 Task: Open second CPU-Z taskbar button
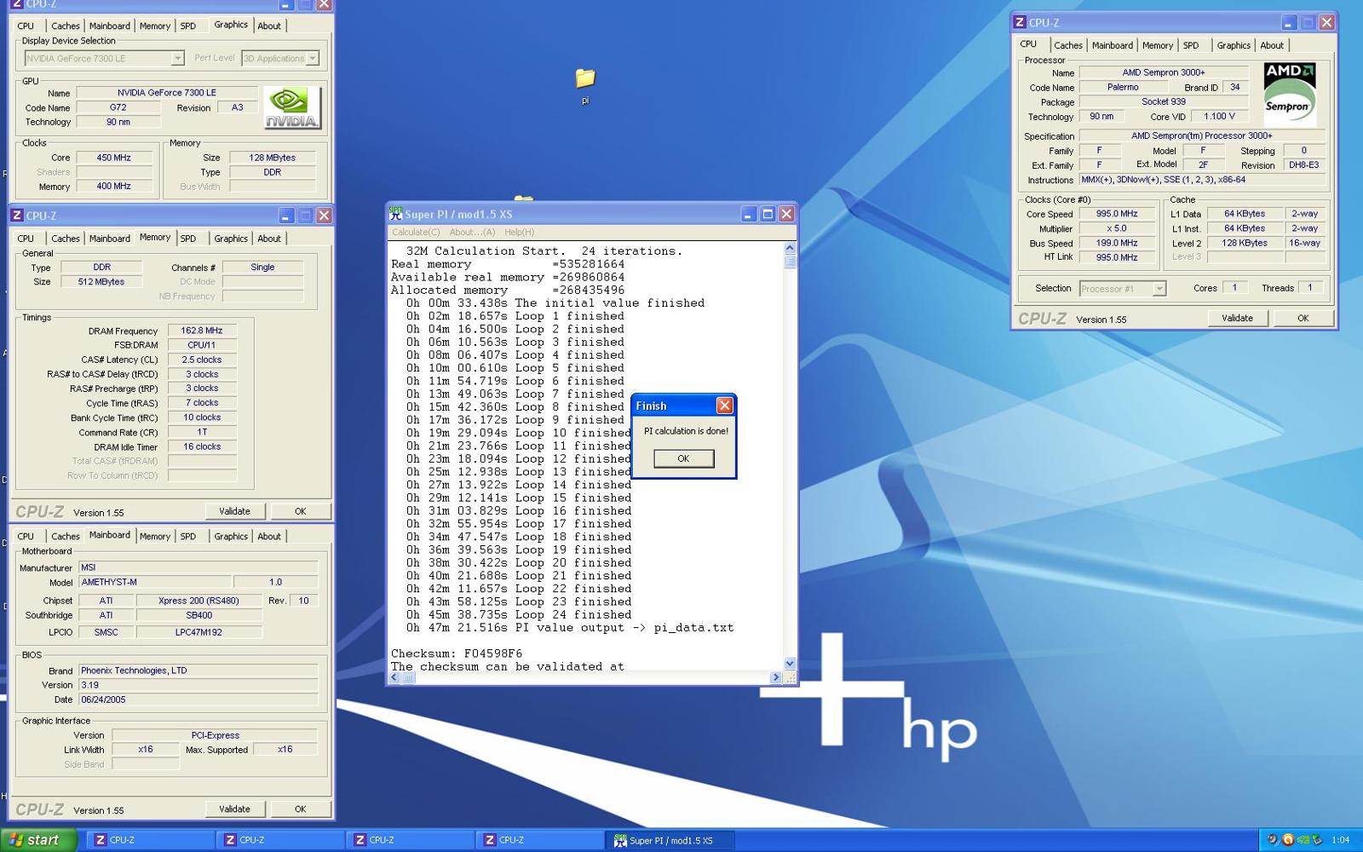[281, 840]
